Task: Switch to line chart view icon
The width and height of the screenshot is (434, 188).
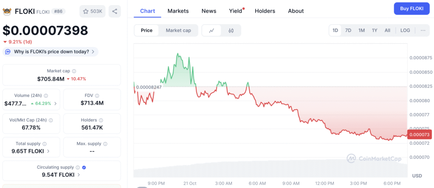Action: [211, 30]
